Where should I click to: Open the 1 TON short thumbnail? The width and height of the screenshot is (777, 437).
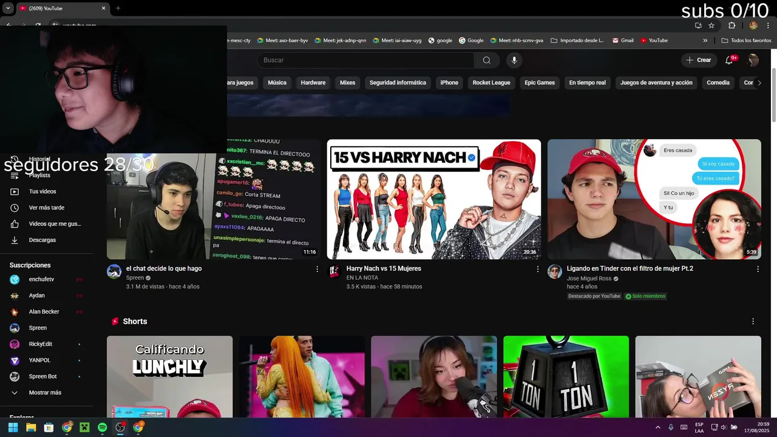point(566,377)
